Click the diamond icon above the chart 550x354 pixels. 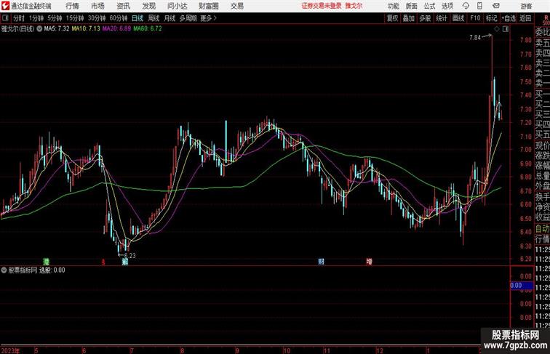(x=497, y=29)
